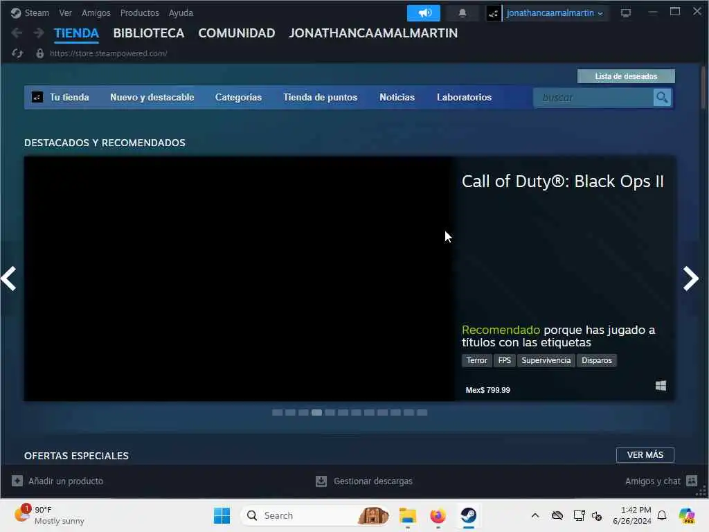Switch to Big Picture mode monitor icon

(x=626, y=12)
